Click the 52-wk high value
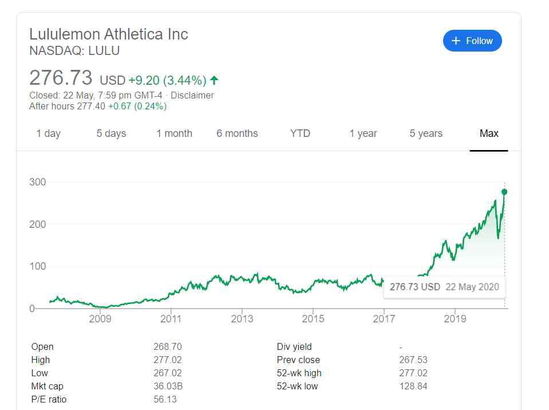 (413, 373)
